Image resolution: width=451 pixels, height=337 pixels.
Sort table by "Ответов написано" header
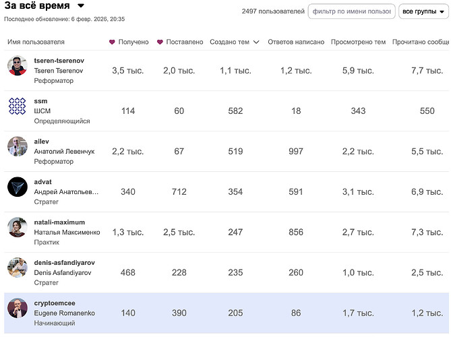pos(296,42)
